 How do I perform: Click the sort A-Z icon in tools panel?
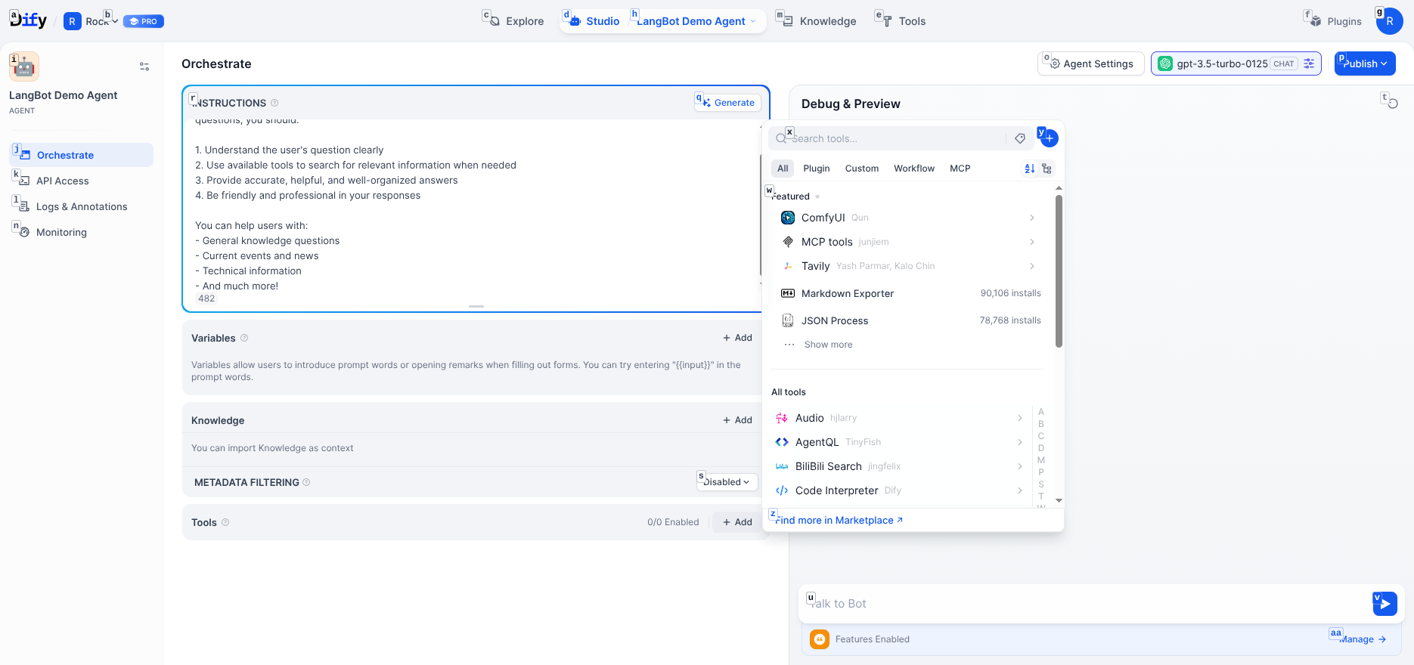point(1029,169)
